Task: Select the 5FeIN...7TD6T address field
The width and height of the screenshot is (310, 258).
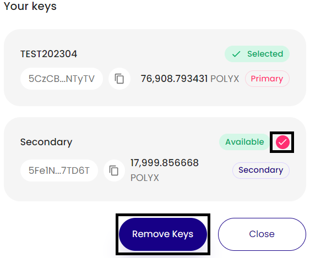Action: [x=59, y=171]
